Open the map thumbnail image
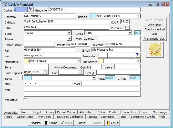173x128 pixels. point(156,50)
